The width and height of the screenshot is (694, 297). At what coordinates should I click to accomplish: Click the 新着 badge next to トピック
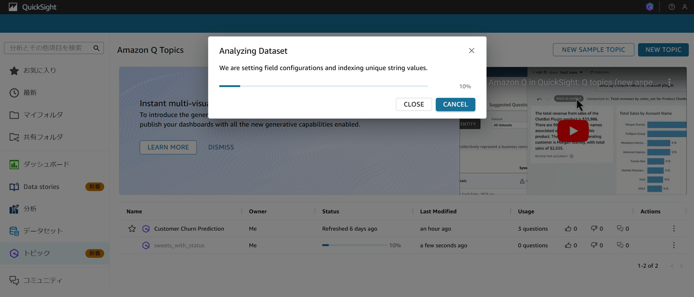pyautogui.click(x=95, y=253)
